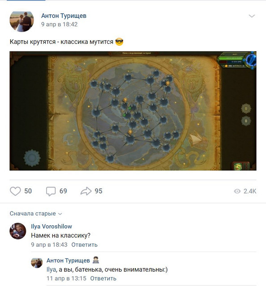Click the views eye icon
Image resolution: width=266 pixels, height=286 pixels.
click(237, 191)
